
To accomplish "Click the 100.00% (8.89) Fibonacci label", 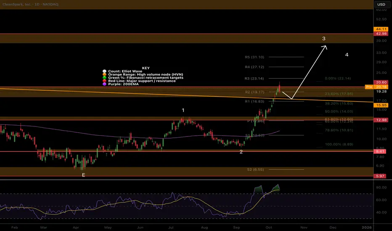I will coord(339,144).
